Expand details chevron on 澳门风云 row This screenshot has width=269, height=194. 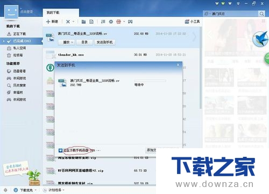coord(195,37)
